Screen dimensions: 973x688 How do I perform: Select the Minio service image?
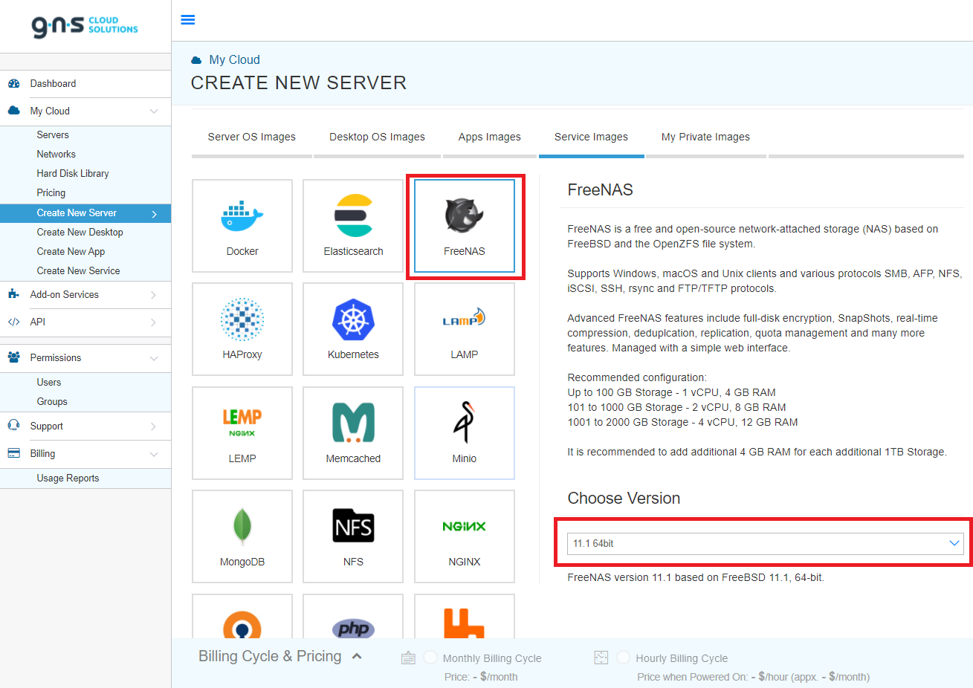click(x=465, y=433)
